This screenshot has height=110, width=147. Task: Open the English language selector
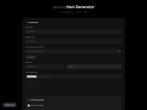(x=10, y=105)
